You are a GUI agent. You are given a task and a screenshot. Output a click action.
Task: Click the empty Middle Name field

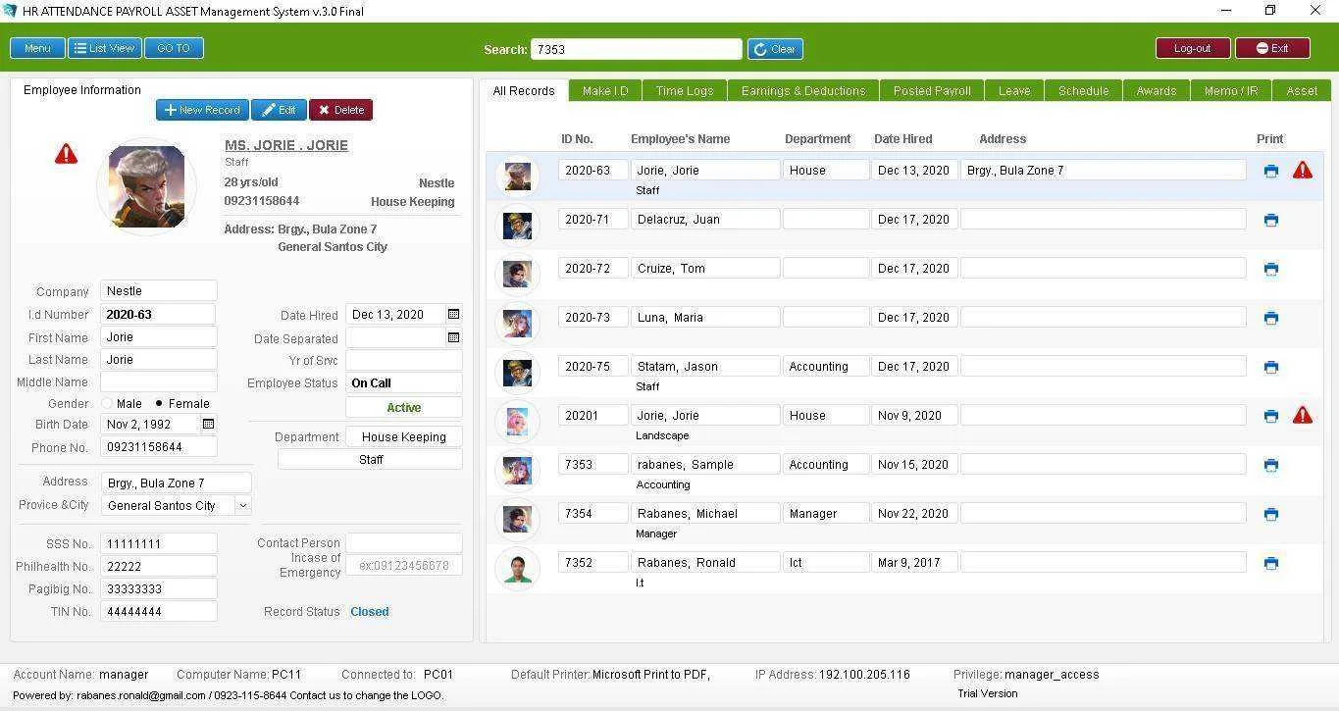point(158,382)
